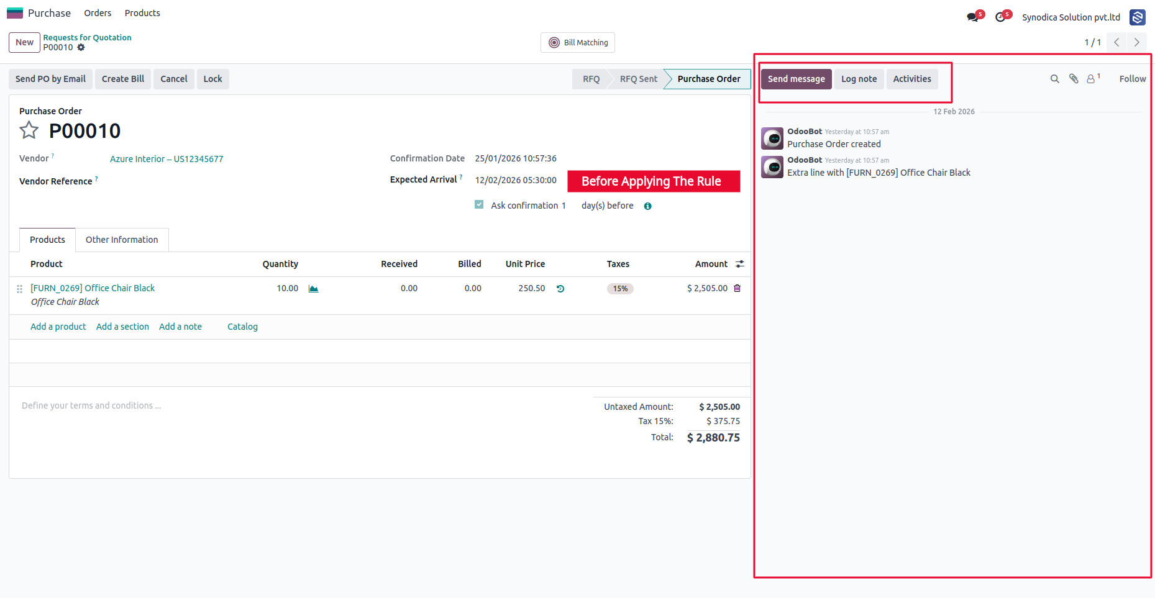
Task: Open the gear actions menu beside P00010
Action: click(81, 47)
